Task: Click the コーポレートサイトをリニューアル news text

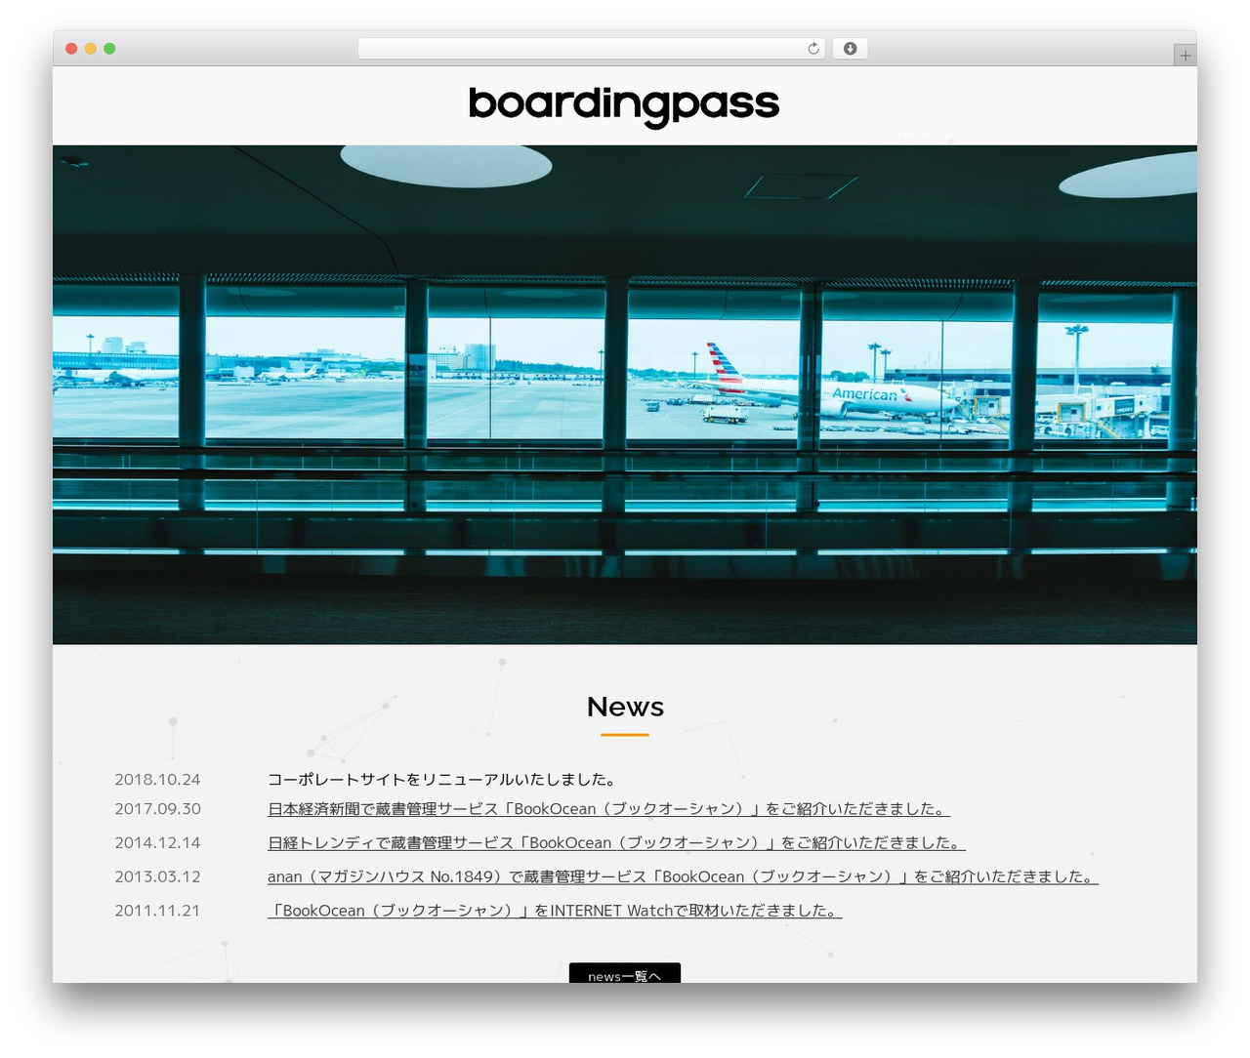Action: click(443, 780)
